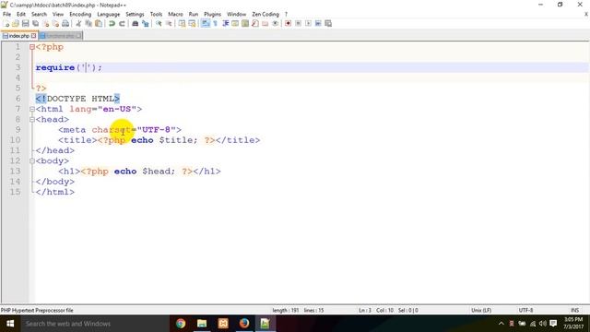The height and width of the screenshot is (332, 590).
Task: Open XAMPP from the taskbar
Action: coord(223,324)
